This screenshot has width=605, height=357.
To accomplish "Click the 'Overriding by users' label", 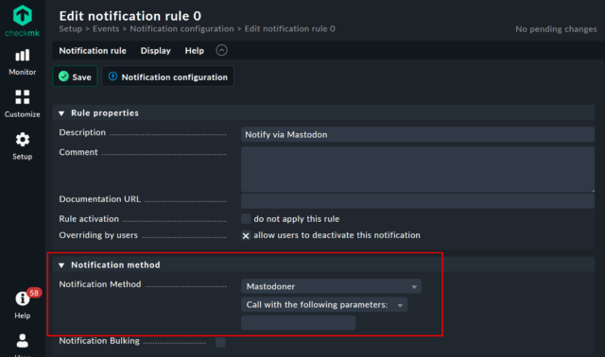I will [x=98, y=235].
